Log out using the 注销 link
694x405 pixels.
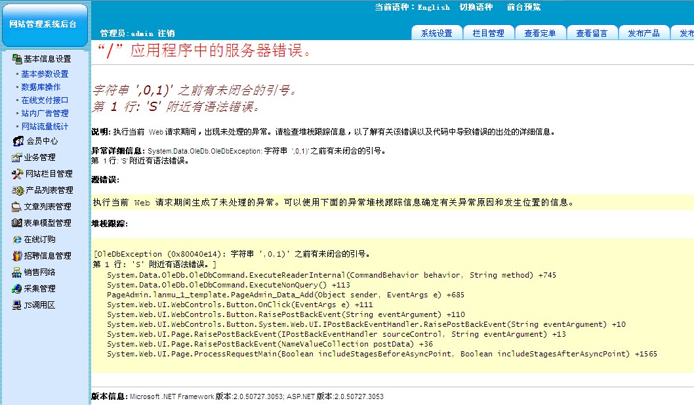pyautogui.click(x=166, y=33)
